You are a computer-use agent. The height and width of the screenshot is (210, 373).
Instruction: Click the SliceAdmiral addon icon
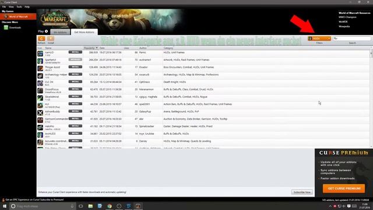pos(40,98)
